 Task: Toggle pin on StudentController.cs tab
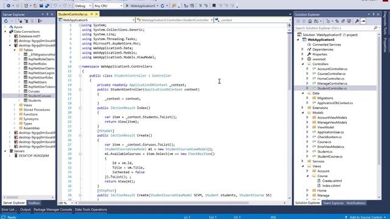(91, 14)
